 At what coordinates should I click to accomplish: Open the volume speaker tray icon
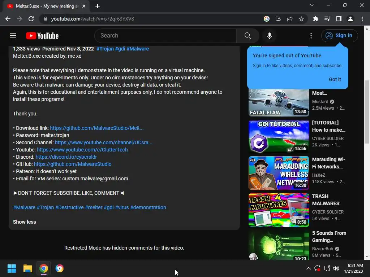336,268
